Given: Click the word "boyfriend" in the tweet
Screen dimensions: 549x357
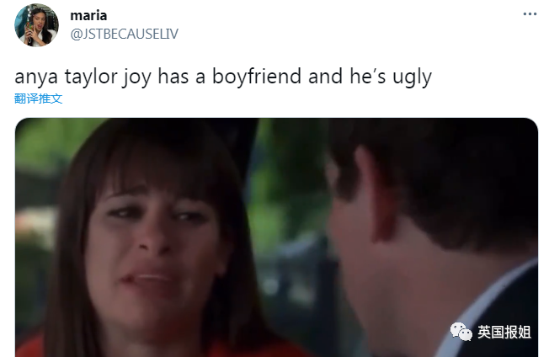Looking at the screenshot, I should tap(257, 76).
